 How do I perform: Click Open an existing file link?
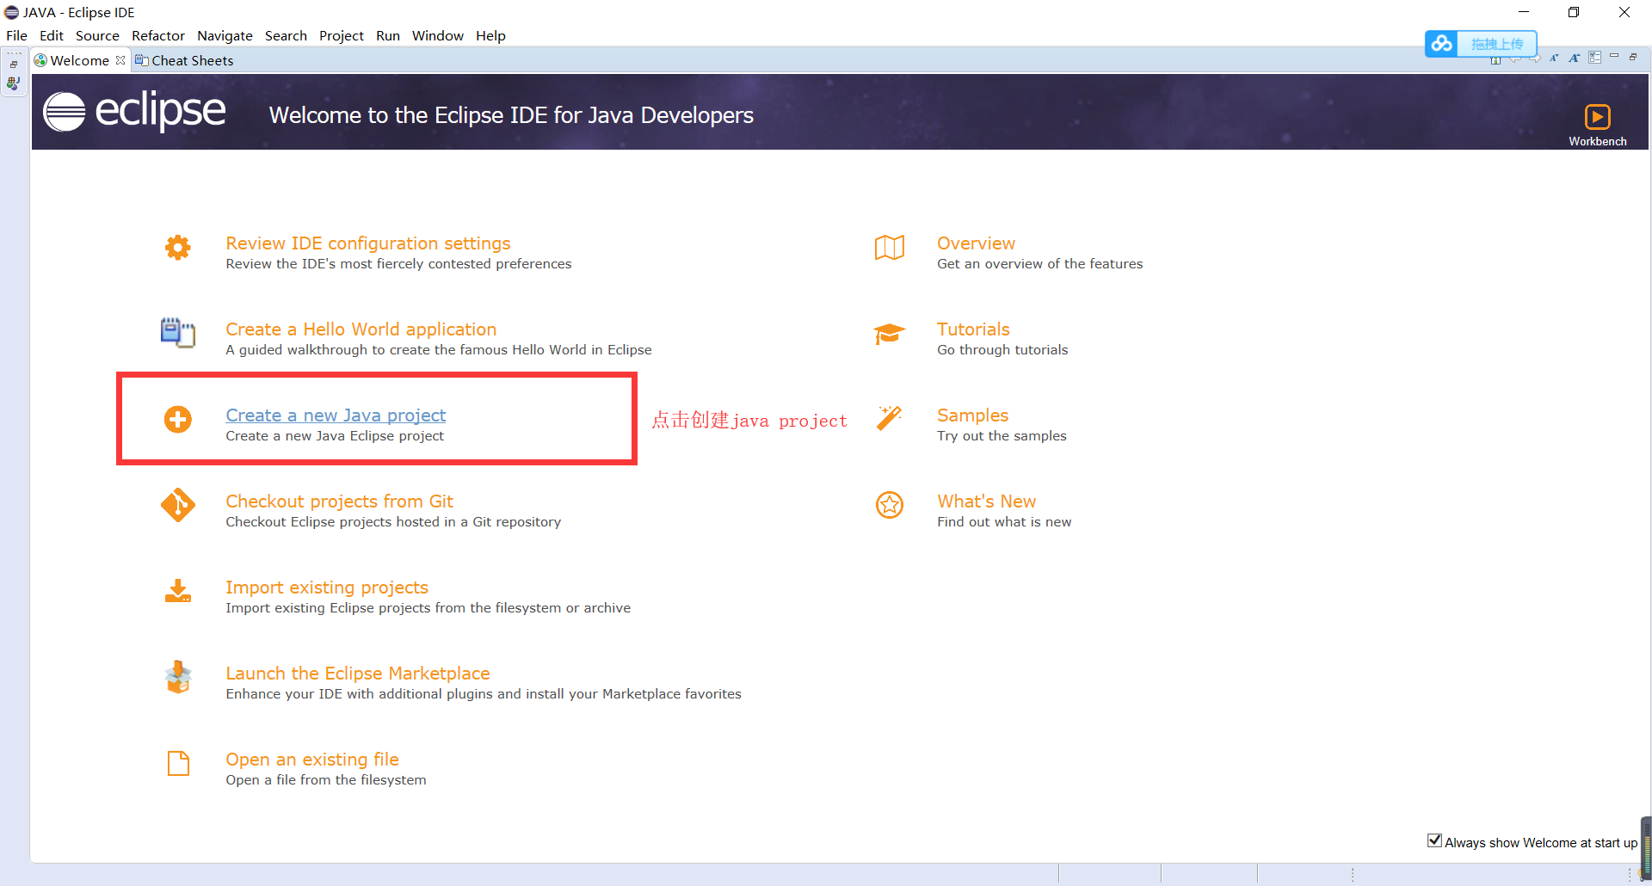[312, 760]
